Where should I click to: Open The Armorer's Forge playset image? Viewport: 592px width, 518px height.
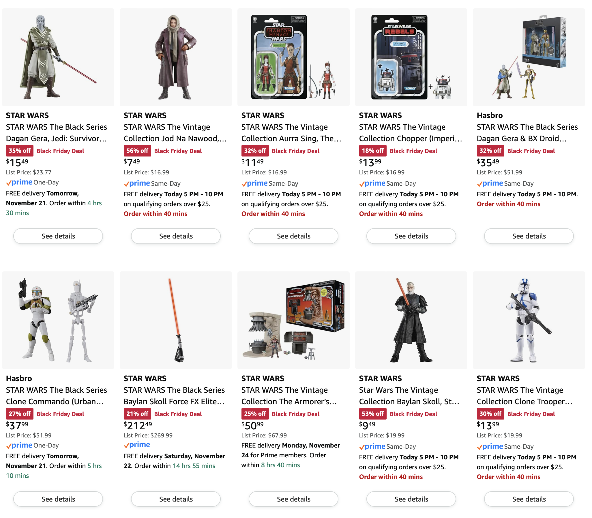pos(293,320)
